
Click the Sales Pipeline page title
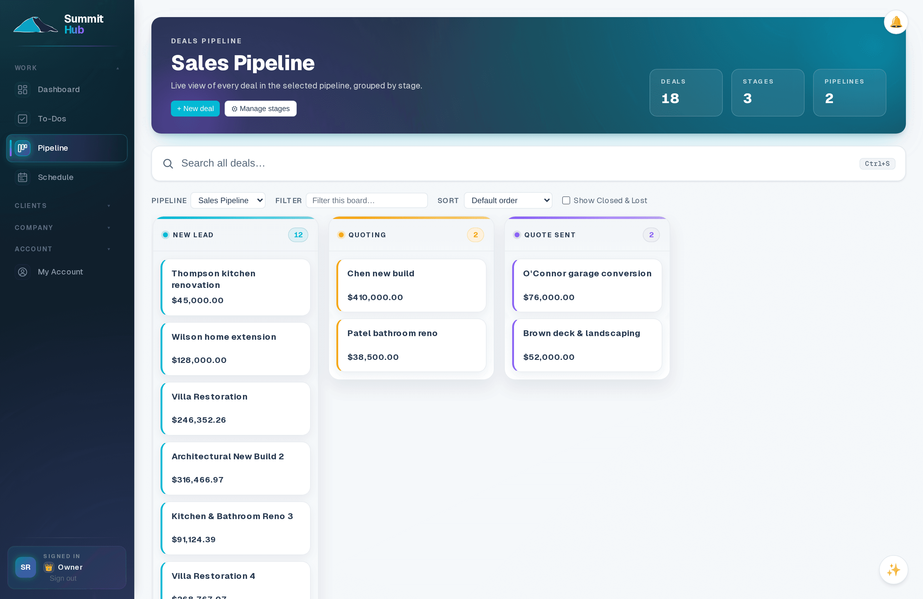pos(243,63)
